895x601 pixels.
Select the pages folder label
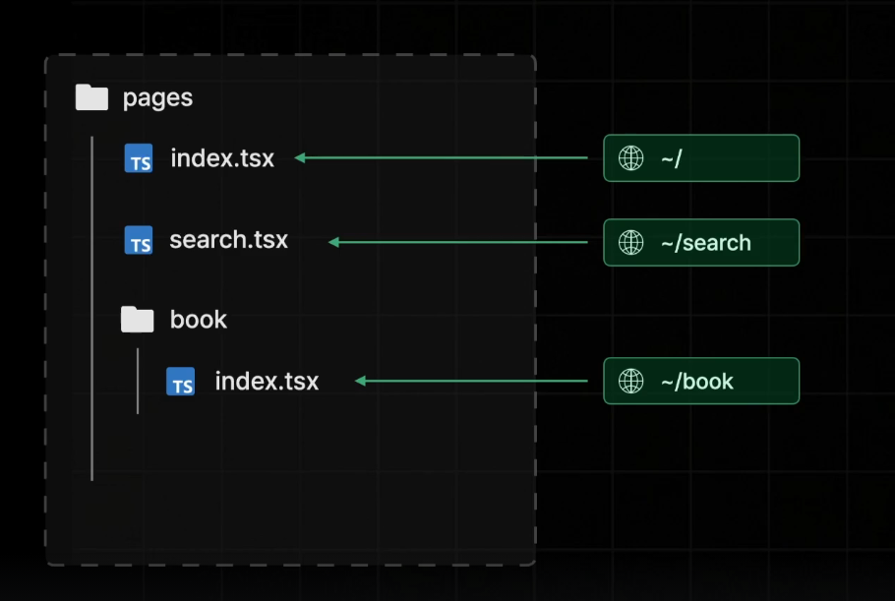(157, 98)
